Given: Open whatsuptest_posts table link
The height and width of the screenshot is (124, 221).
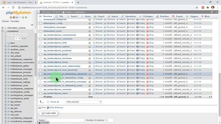Looking at the screenshot, I should (52, 31).
